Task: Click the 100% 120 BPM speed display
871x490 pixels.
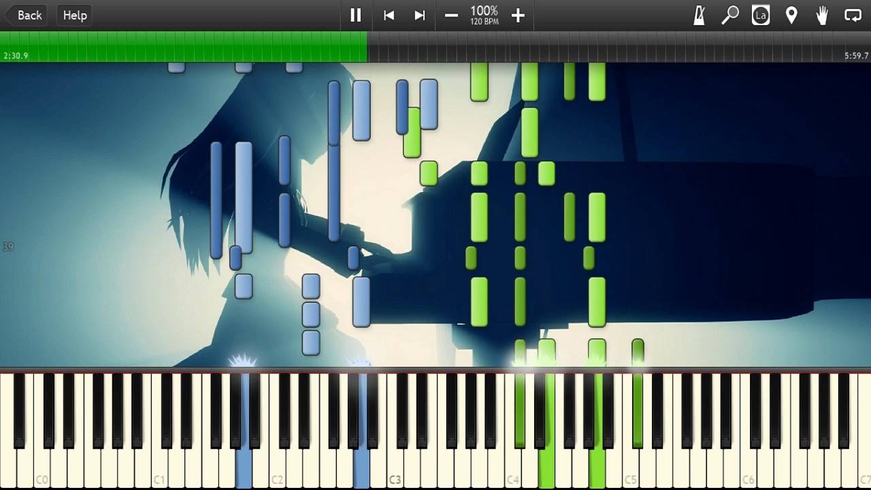Action: tap(484, 15)
